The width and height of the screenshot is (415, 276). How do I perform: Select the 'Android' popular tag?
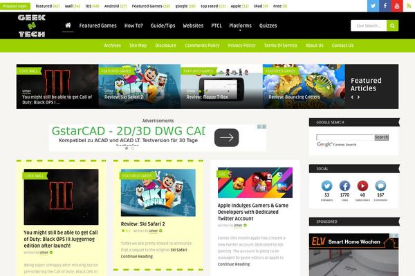(115, 6)
